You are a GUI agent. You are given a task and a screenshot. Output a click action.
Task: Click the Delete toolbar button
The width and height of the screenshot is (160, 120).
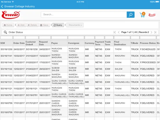(32, 25)
